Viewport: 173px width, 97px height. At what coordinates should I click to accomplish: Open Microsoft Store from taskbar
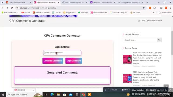[64, 95]
